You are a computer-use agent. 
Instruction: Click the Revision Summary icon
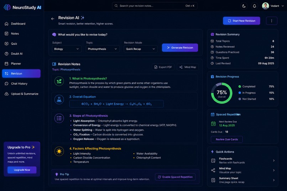[x=212, y=35]
